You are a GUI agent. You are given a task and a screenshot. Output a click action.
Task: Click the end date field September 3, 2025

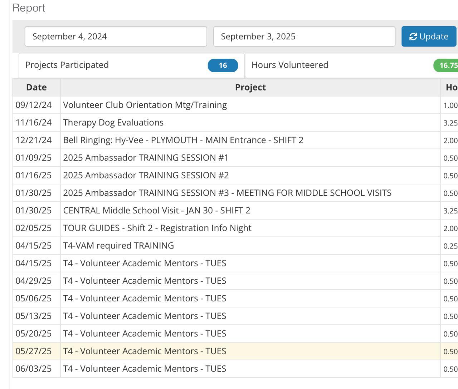(304, 36)
